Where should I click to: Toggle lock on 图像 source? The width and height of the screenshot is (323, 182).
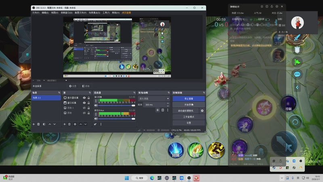coord(88,113)
